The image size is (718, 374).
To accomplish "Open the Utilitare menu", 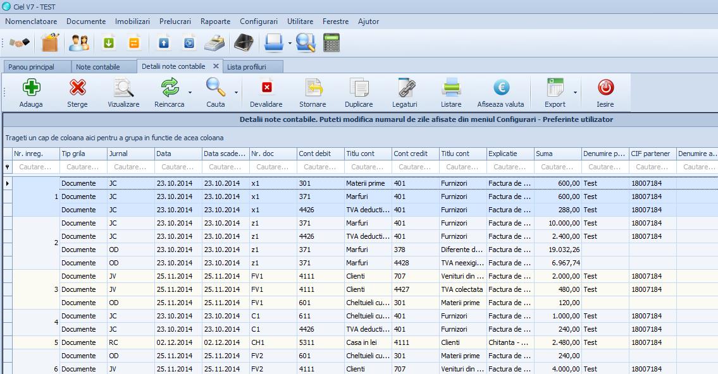I will click(300, 21).
